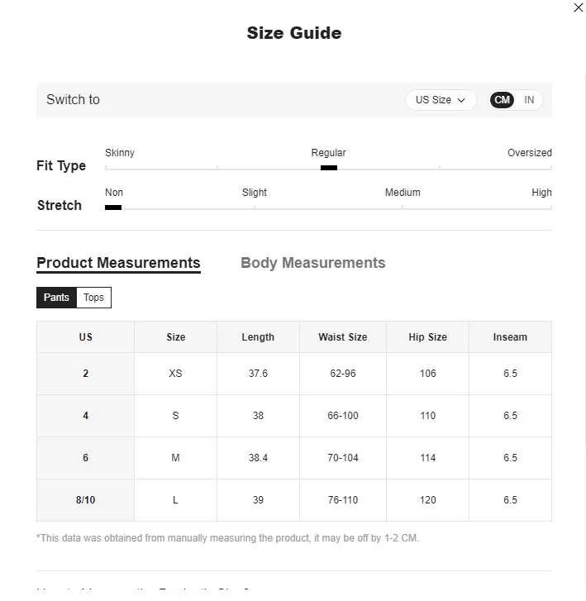Switch measurement units to IN

529,100
